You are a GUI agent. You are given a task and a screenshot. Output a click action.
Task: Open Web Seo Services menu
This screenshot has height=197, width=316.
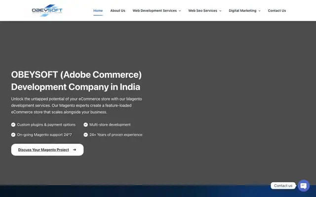203,11
